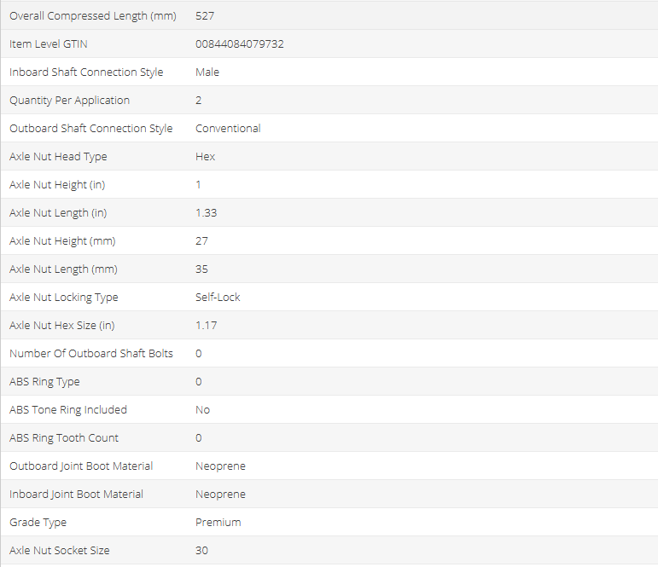The width and height of the screenshot is (658, 567).
Task: Click the Axle Nut Length (in) value 1.33
Action: point(206,213)
